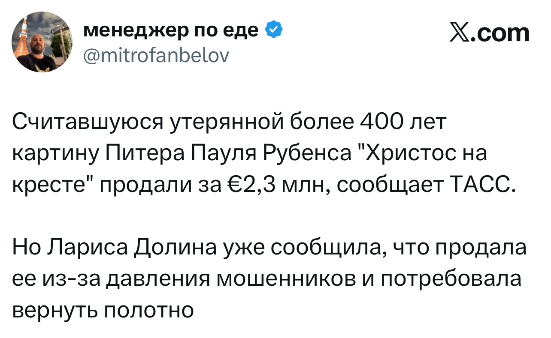Screen dimensions: 551x338
Task: Click the blue verified checkmark badge
Action: click(x=274, y=30)
